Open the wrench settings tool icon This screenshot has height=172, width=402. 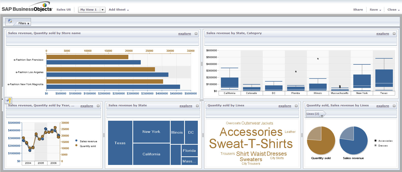[x=8, y=100]
